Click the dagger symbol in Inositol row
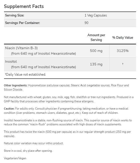 123,64
